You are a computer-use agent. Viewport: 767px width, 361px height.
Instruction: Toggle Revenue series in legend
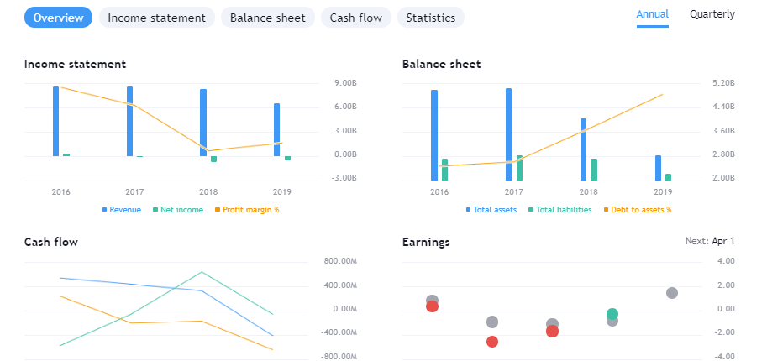pyautogui.click(x=121, y=210)
